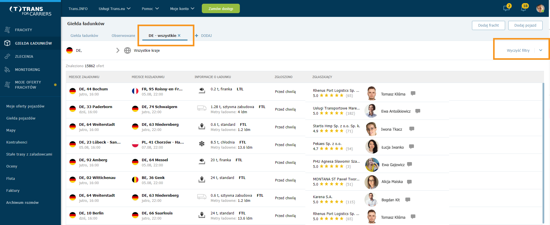This screenshot has width=550, height=225.
Task: Open chat with Ewa Gajewicz
Action: (410, 164)
